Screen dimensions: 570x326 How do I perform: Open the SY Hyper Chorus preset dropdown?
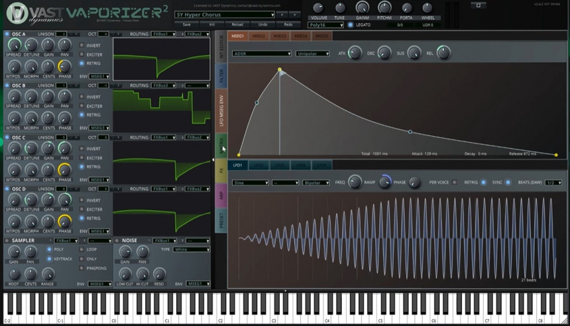click(224, 15)
